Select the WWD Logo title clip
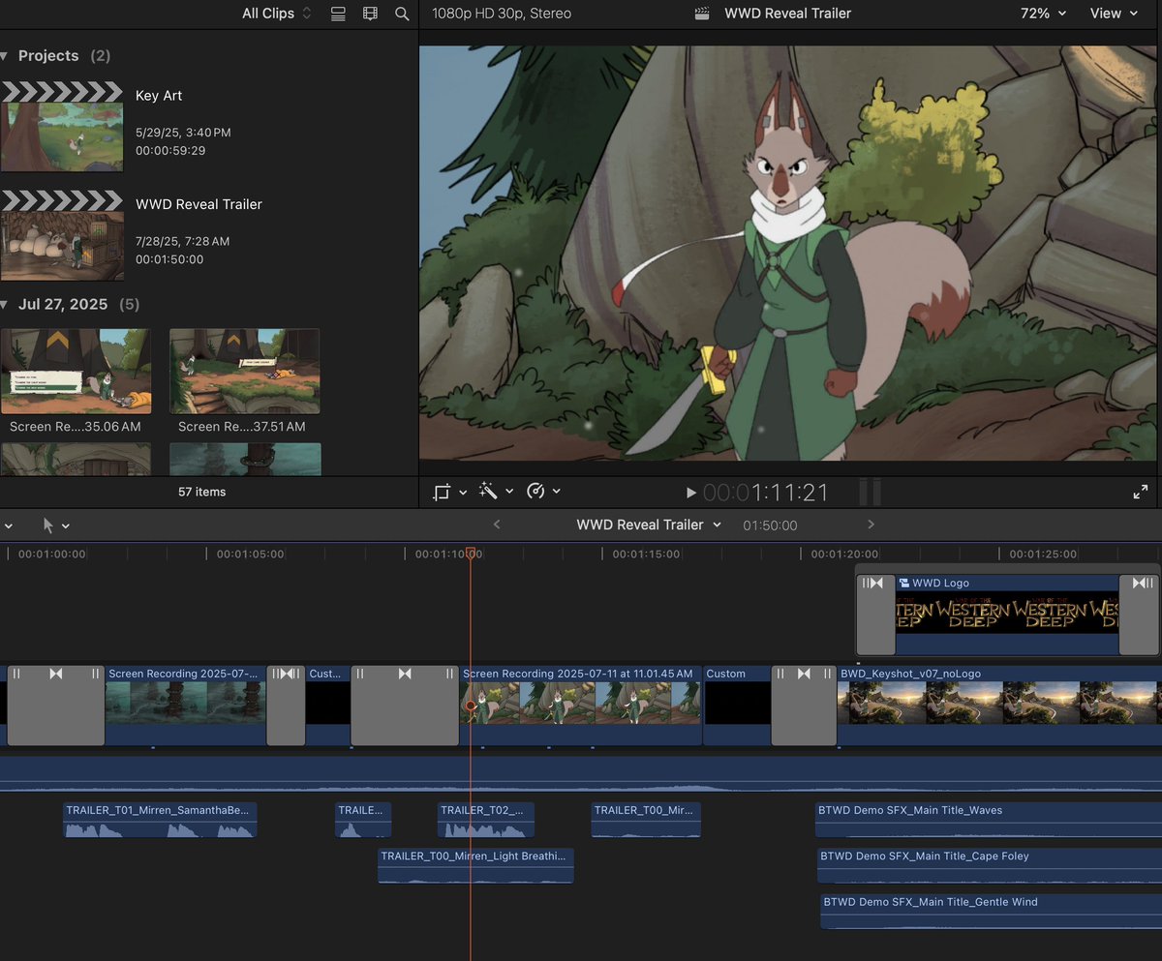 (x=1007, y=615)
